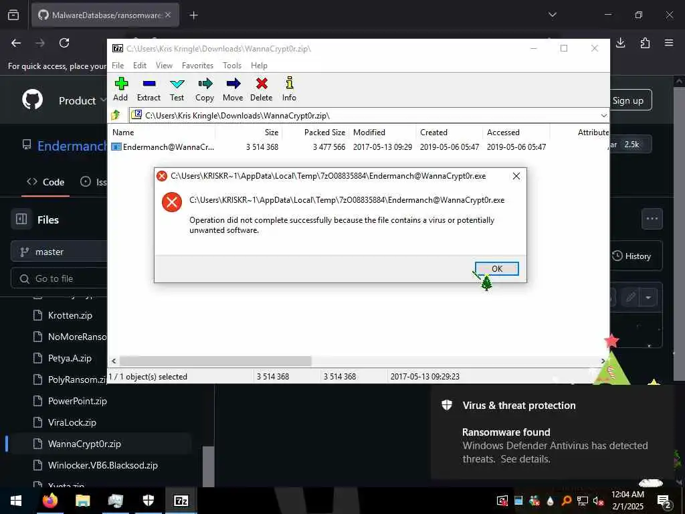Viewport: 685px width, 514px height.
Task: Click the list all tabs chevron
Action: [552, 15]
